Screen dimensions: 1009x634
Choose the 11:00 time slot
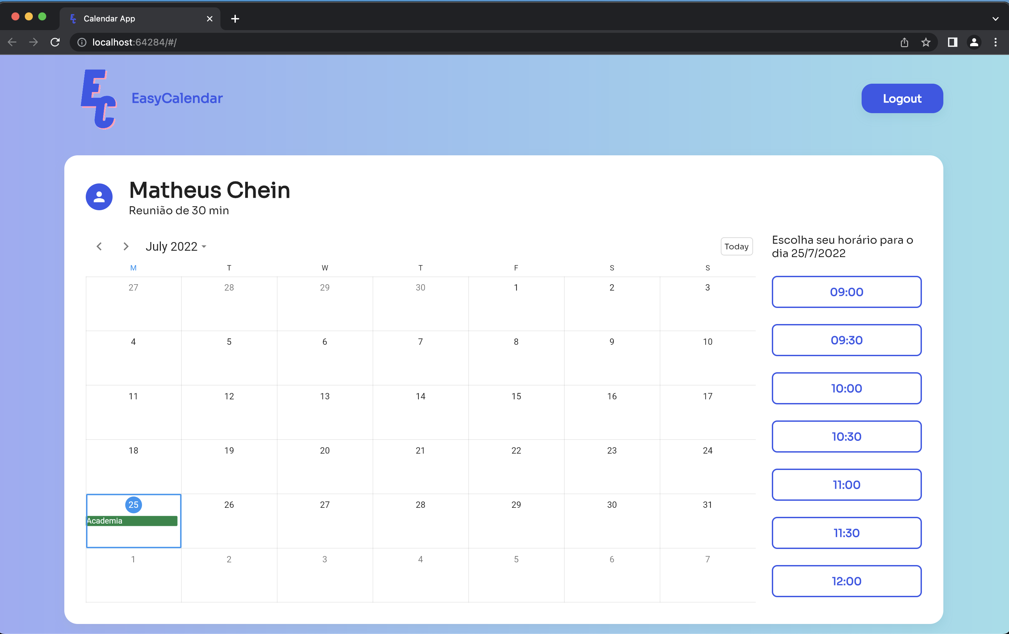(846, 484)
